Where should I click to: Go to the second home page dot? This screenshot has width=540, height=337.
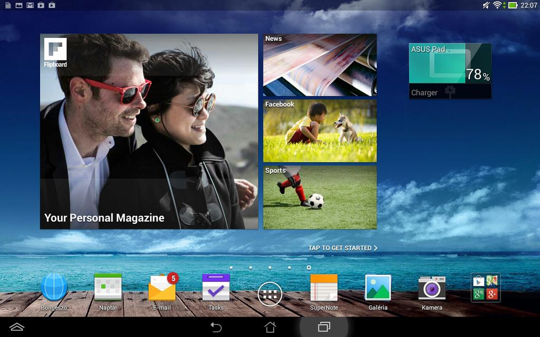click(x=250, y=267)
